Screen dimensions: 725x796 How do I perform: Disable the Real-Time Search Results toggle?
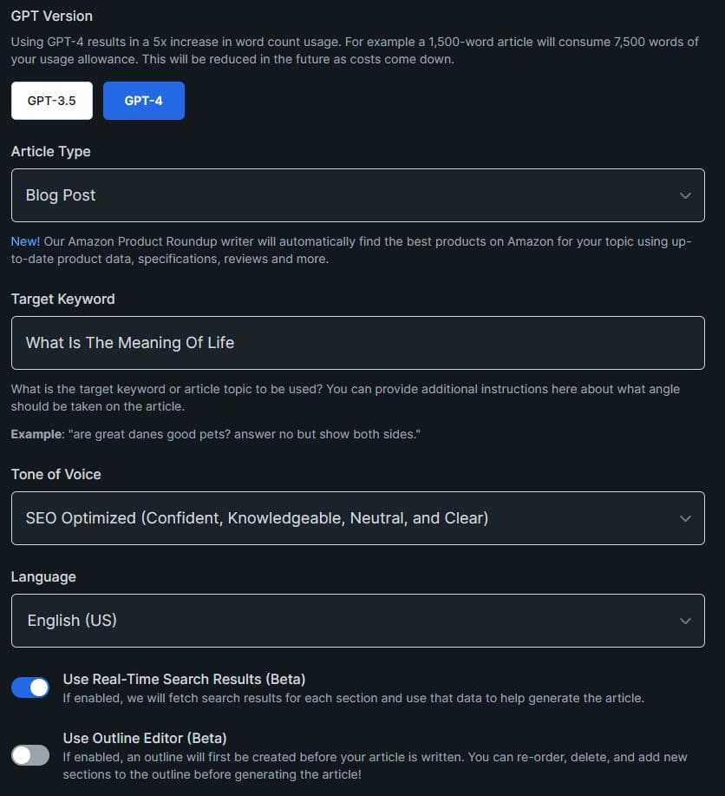30,687
